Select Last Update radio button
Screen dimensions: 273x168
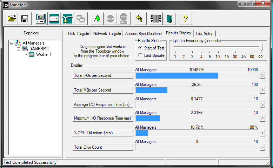tap(140, 55)
